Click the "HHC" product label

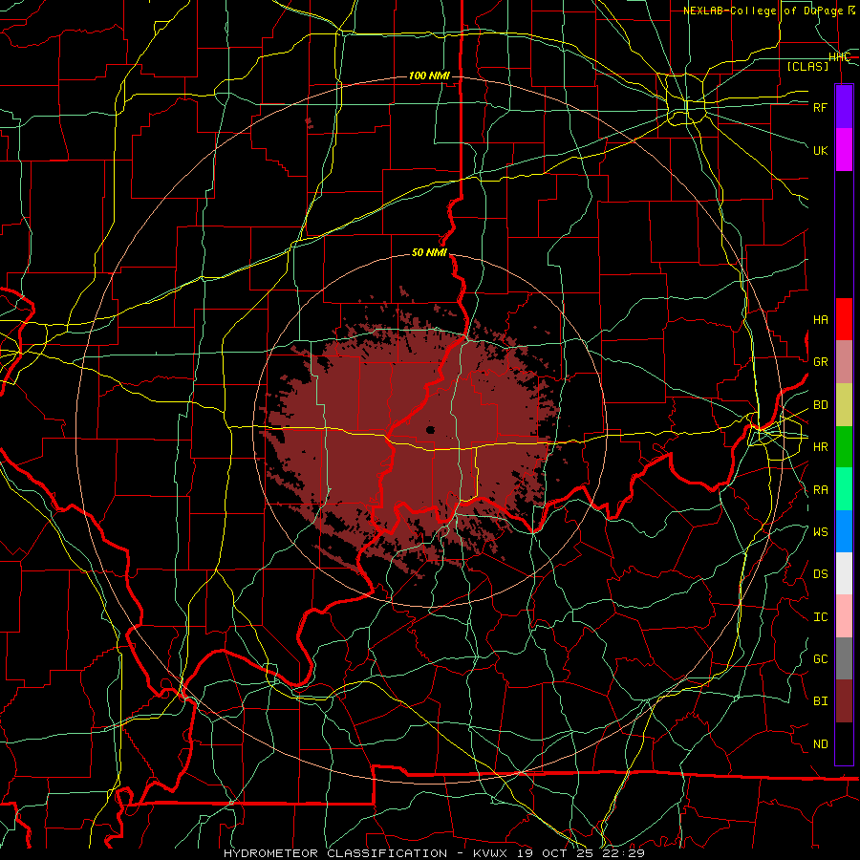839,57
